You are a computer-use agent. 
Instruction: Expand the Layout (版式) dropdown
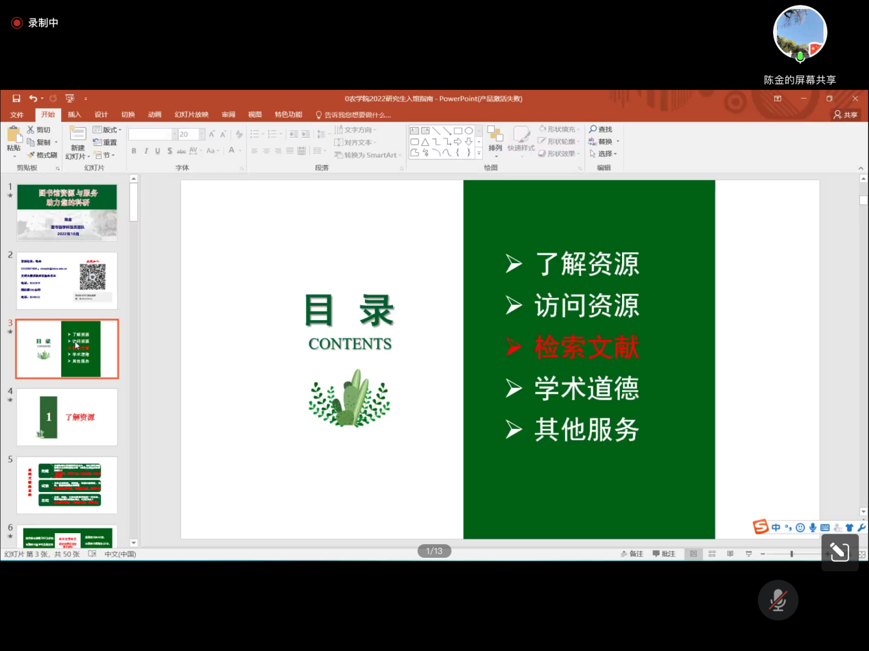[107, 130]
